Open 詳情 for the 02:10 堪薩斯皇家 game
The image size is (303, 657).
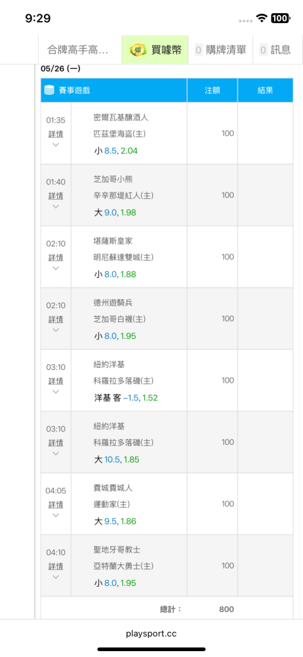pos(56,258)
